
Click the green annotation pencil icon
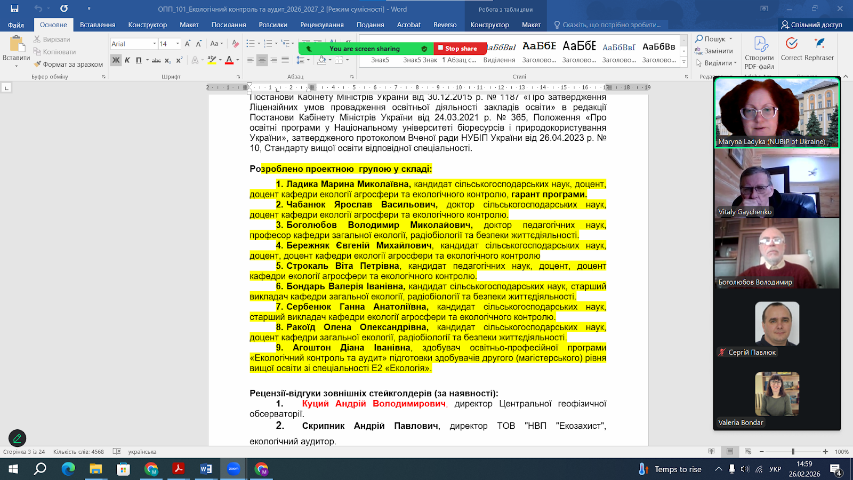(x=17, y=438)
